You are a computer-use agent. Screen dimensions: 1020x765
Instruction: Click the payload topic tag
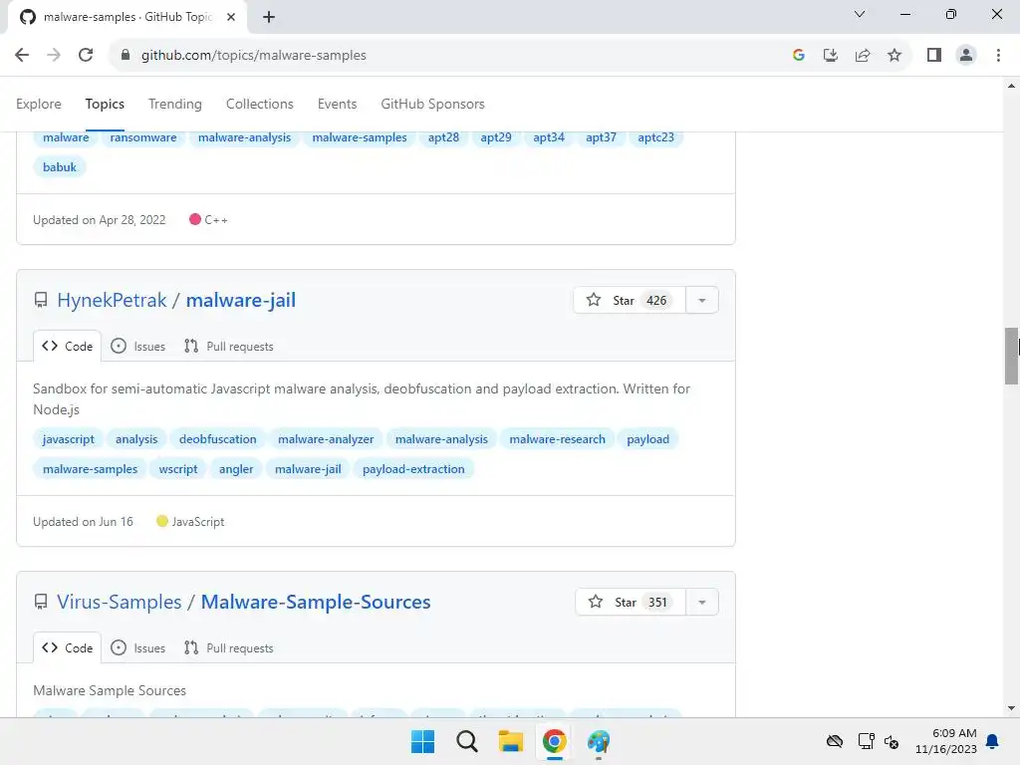click(x=647, y=439)
